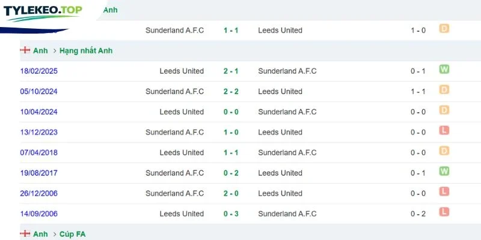Screen dimensions: 481x240
Task: Click the L badge for 13/12/2023 match
Action: click(444, 130)
